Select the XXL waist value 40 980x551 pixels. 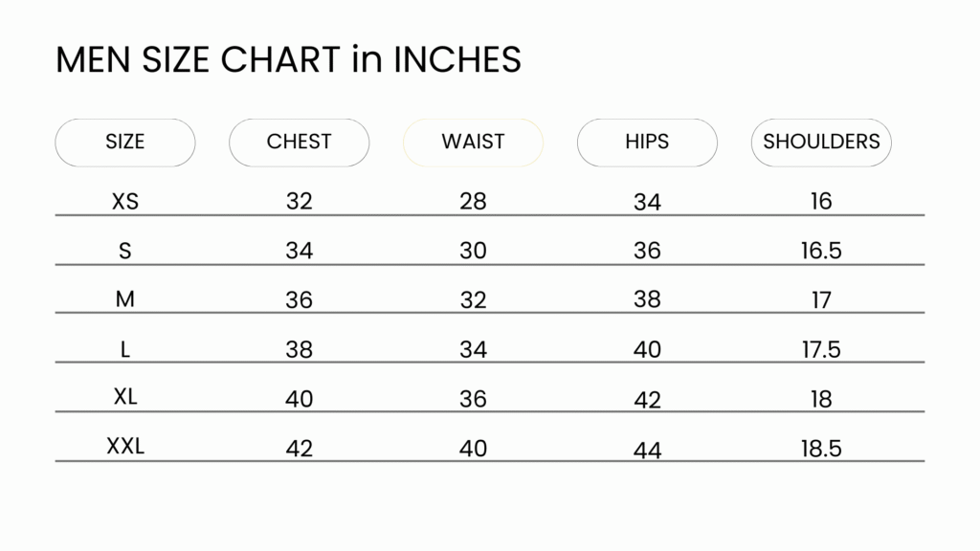[473, 448]
